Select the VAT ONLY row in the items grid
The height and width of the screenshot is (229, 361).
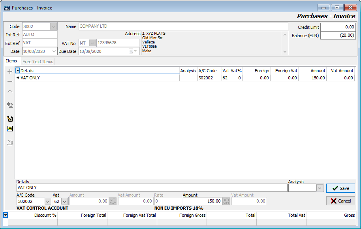185,78
